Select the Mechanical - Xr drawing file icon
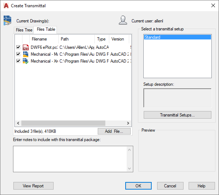This screenshot has height=195, width=219. [26, 61]
